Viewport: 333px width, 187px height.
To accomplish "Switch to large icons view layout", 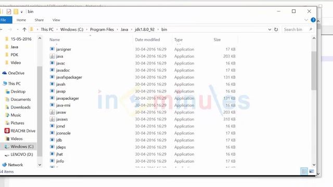I will (312, 171).
